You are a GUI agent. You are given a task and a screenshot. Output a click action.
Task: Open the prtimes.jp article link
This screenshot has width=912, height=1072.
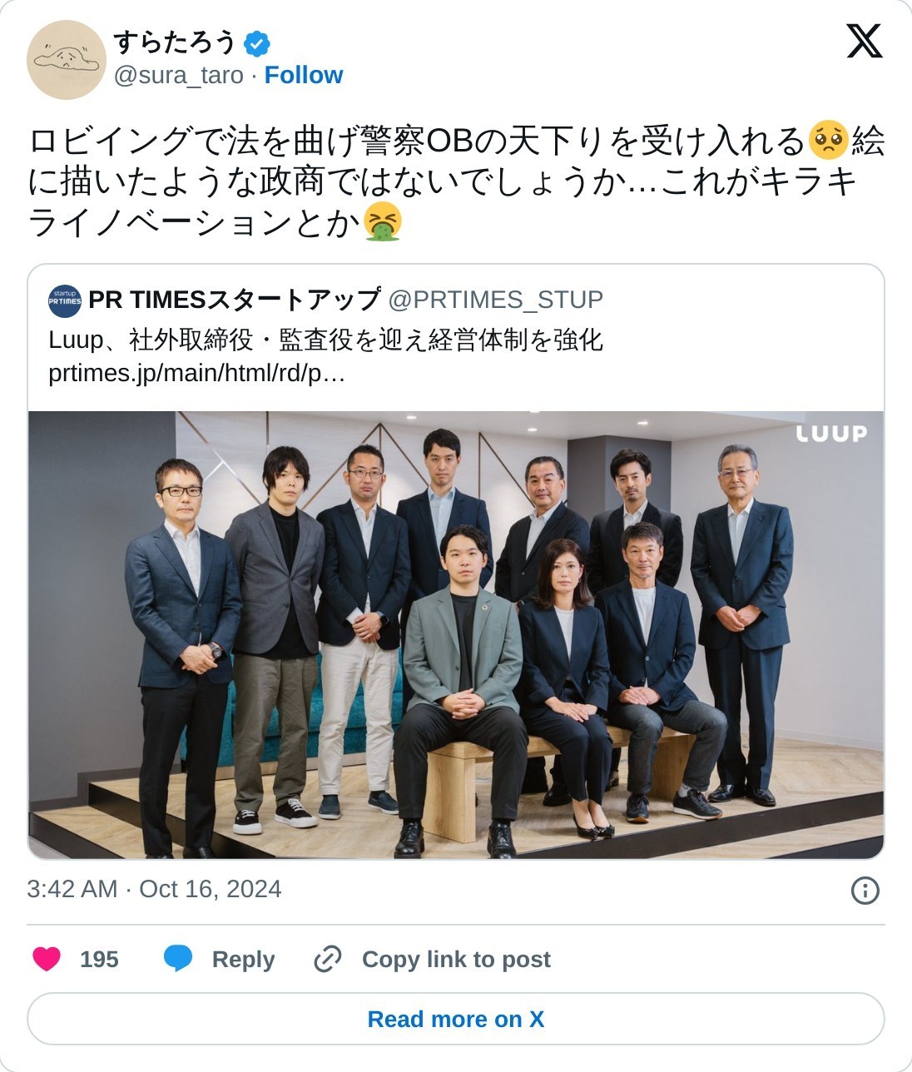[196, 373]
